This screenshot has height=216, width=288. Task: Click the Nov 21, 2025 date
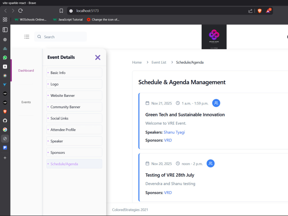pyautogui.click(x=162, y=103)
